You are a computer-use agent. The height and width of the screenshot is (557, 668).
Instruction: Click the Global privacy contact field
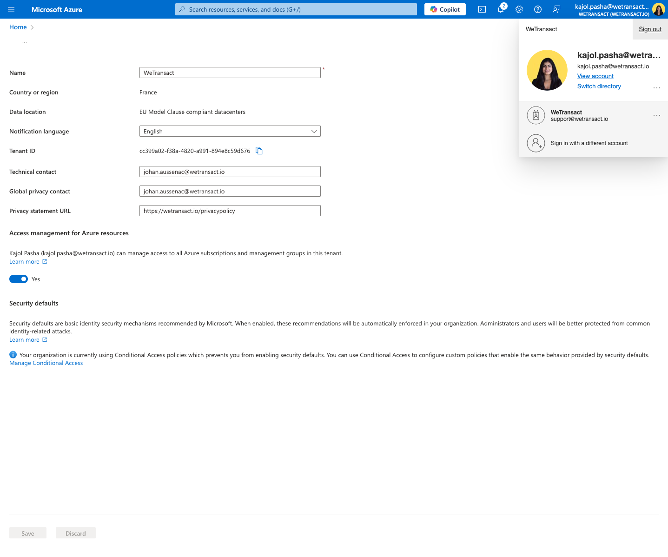pos(230,191)
